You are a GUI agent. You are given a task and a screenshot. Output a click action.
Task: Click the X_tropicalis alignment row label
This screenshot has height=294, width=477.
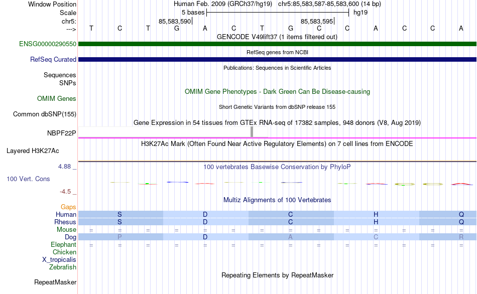tap(59, 260)
